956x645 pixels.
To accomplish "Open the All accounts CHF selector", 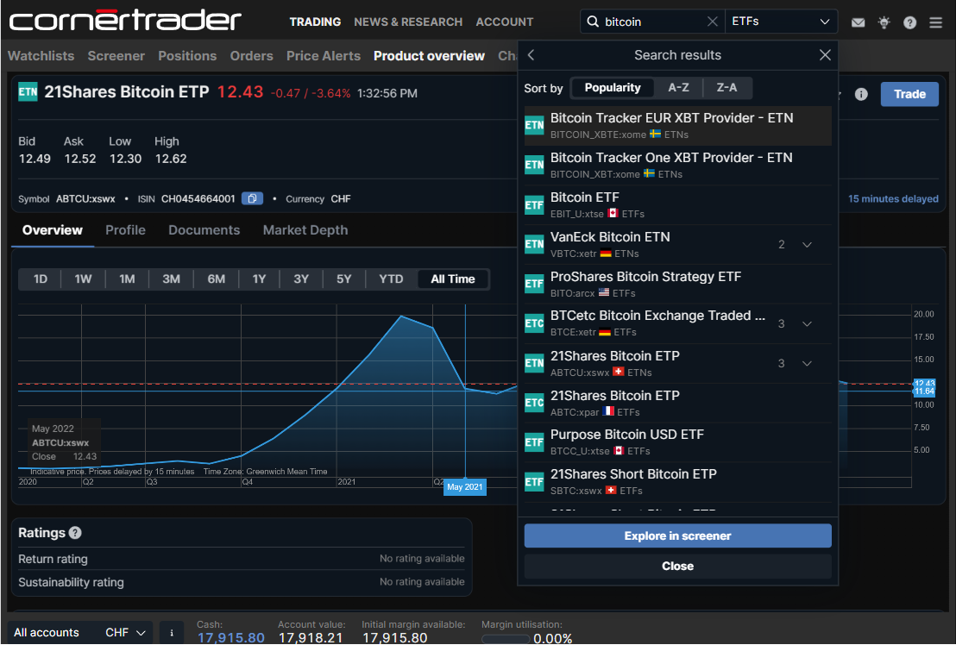I will pos(80,633).
